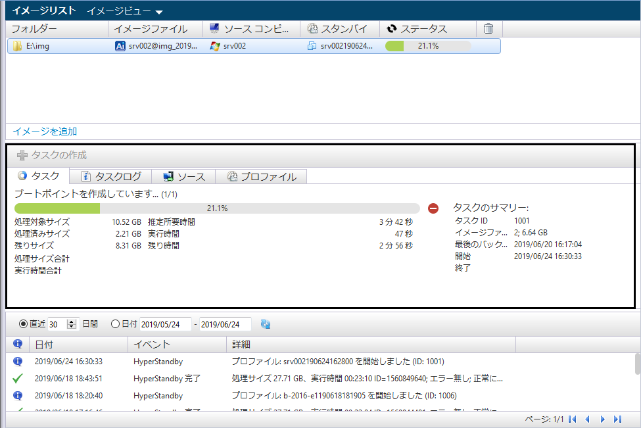641x428 pixels.
Task: Click the イメージを追加 link
Action: 45,131
